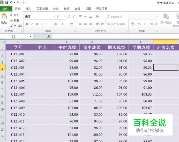The height and width of the screenshot is (142, 179).
Task: Click the fill color bucket icon
Action: point(55,24)
